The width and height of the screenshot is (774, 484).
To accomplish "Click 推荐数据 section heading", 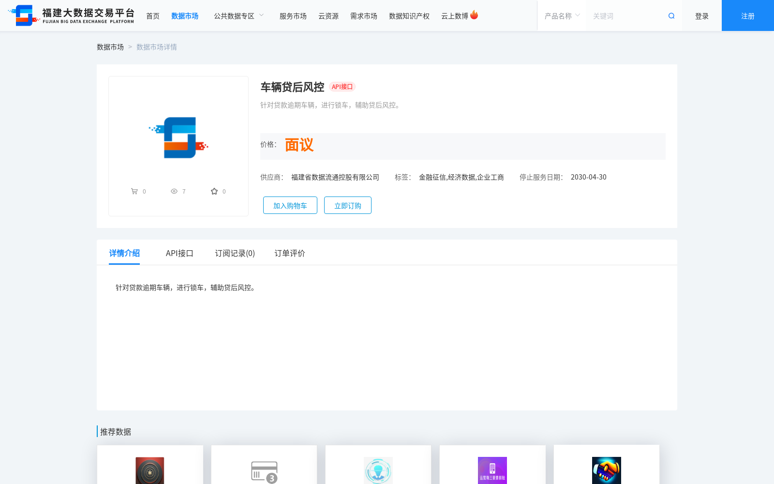I will click(x=116, y=432).
